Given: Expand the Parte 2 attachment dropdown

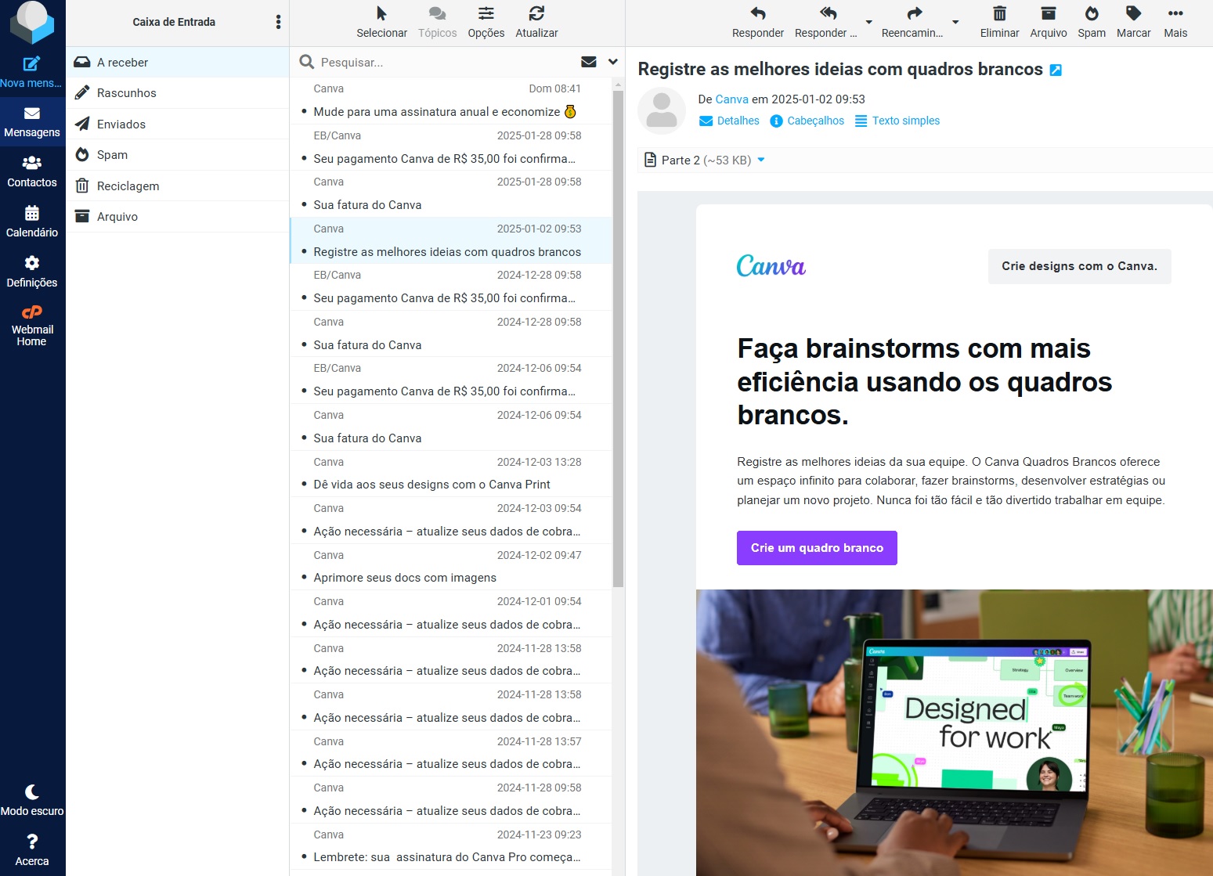Looking at the screenshot, I should (761, 160).
